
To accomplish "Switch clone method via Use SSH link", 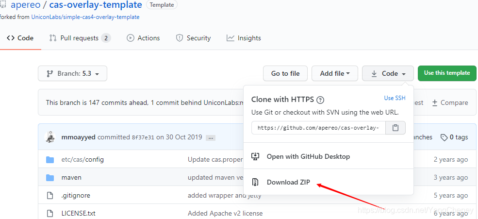I will coord(395,98).
